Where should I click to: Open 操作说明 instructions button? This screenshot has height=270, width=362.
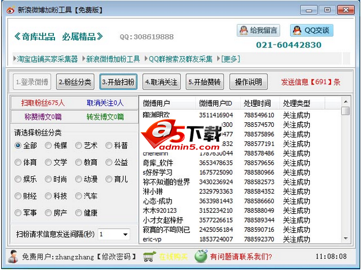(x=248, y=82)
